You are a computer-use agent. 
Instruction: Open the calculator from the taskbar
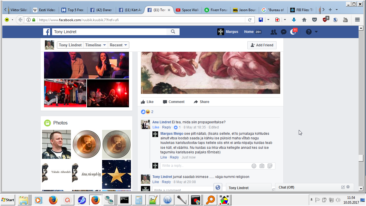pyautogui.click(x=139, y=200)
